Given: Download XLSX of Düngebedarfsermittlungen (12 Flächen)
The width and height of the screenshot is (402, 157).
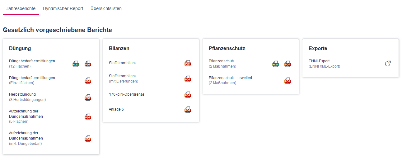Looking at the screenshot, I should 76,64.
